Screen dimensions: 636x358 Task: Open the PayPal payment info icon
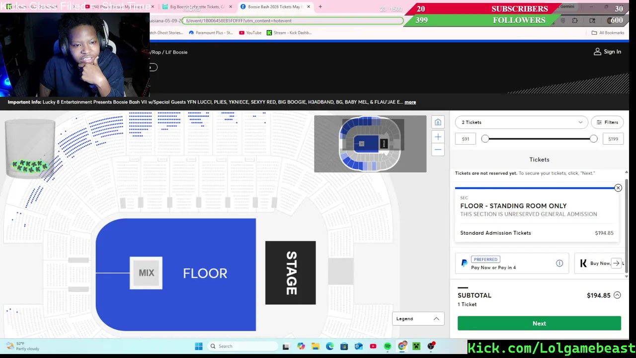coord(559,263)
